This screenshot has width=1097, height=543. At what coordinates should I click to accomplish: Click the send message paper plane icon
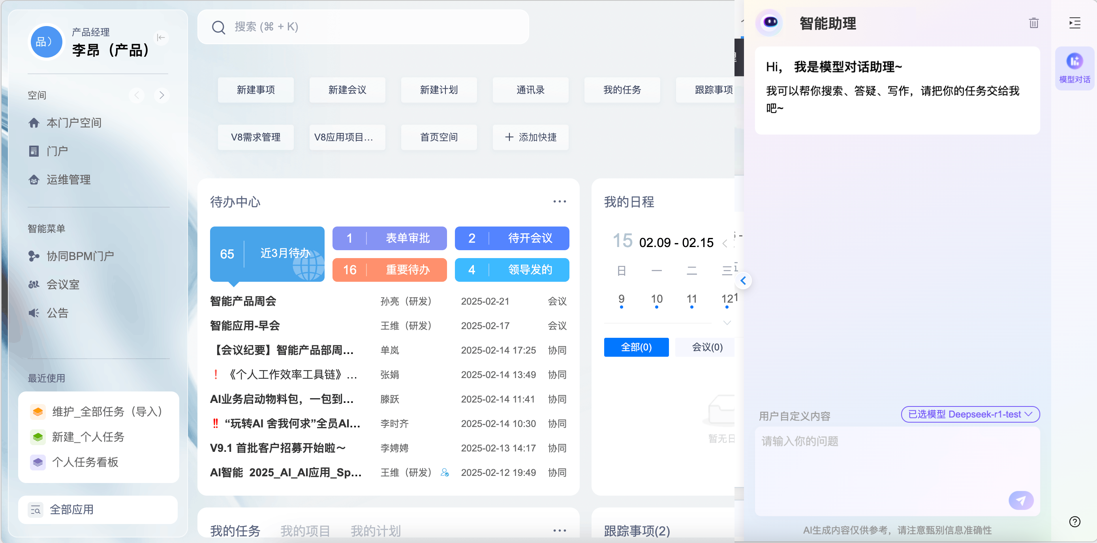pos(1021,500)
